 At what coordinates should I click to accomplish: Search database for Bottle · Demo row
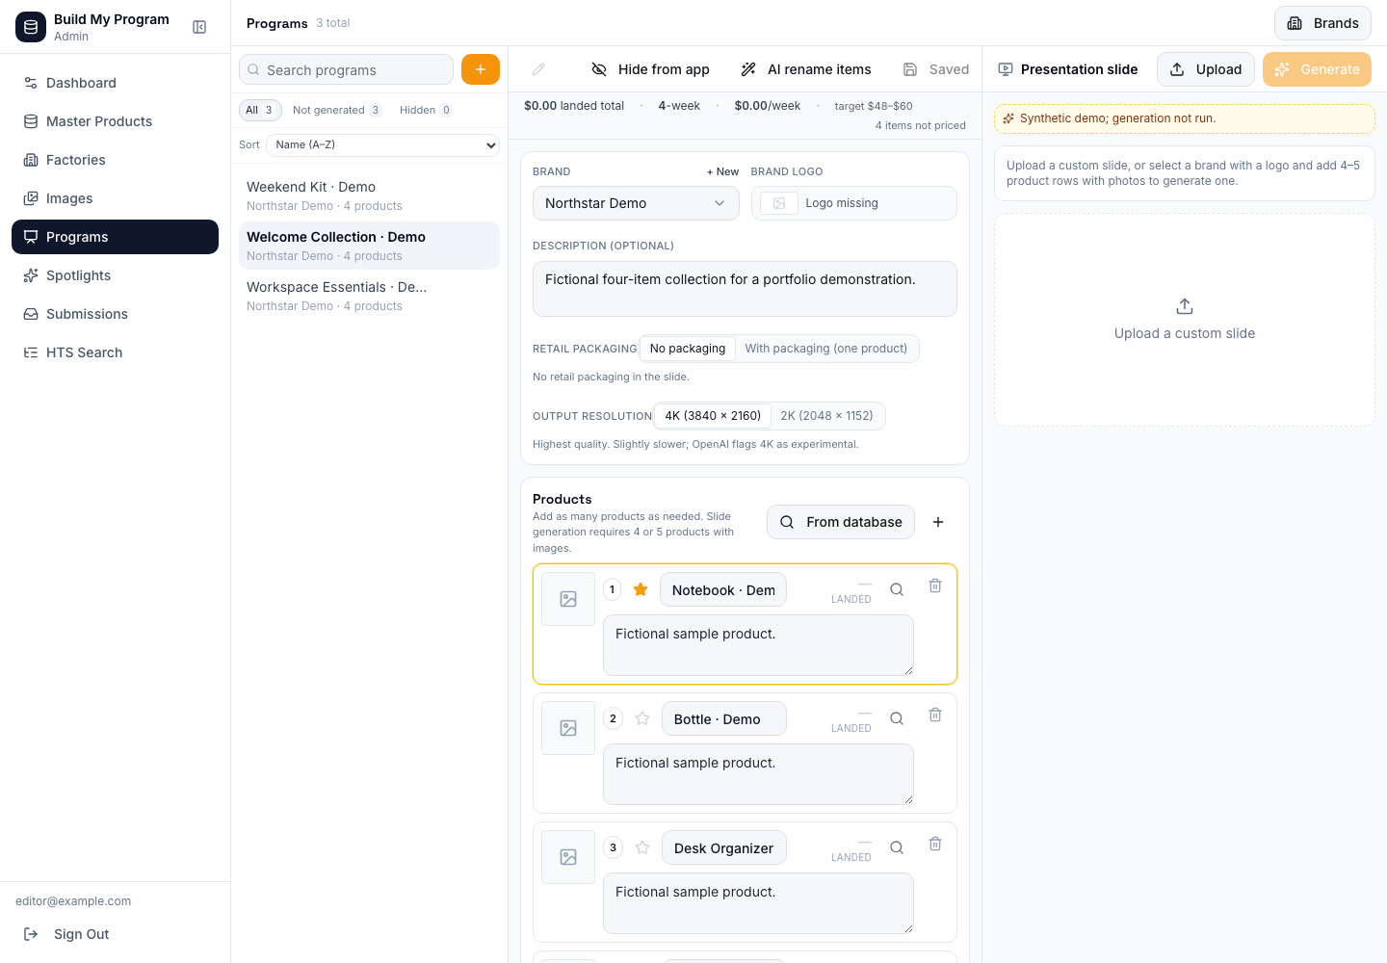click(897, 718)
